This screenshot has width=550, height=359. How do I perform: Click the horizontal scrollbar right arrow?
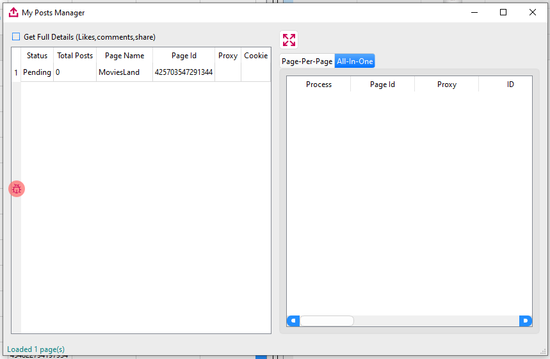[526, 321]
